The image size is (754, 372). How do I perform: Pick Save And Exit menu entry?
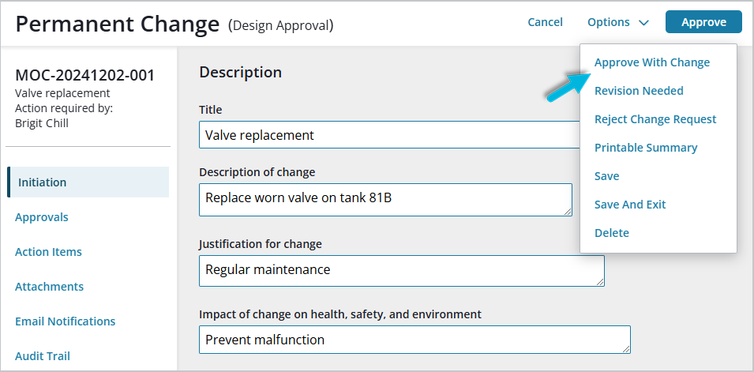click(x=630, y=205)
